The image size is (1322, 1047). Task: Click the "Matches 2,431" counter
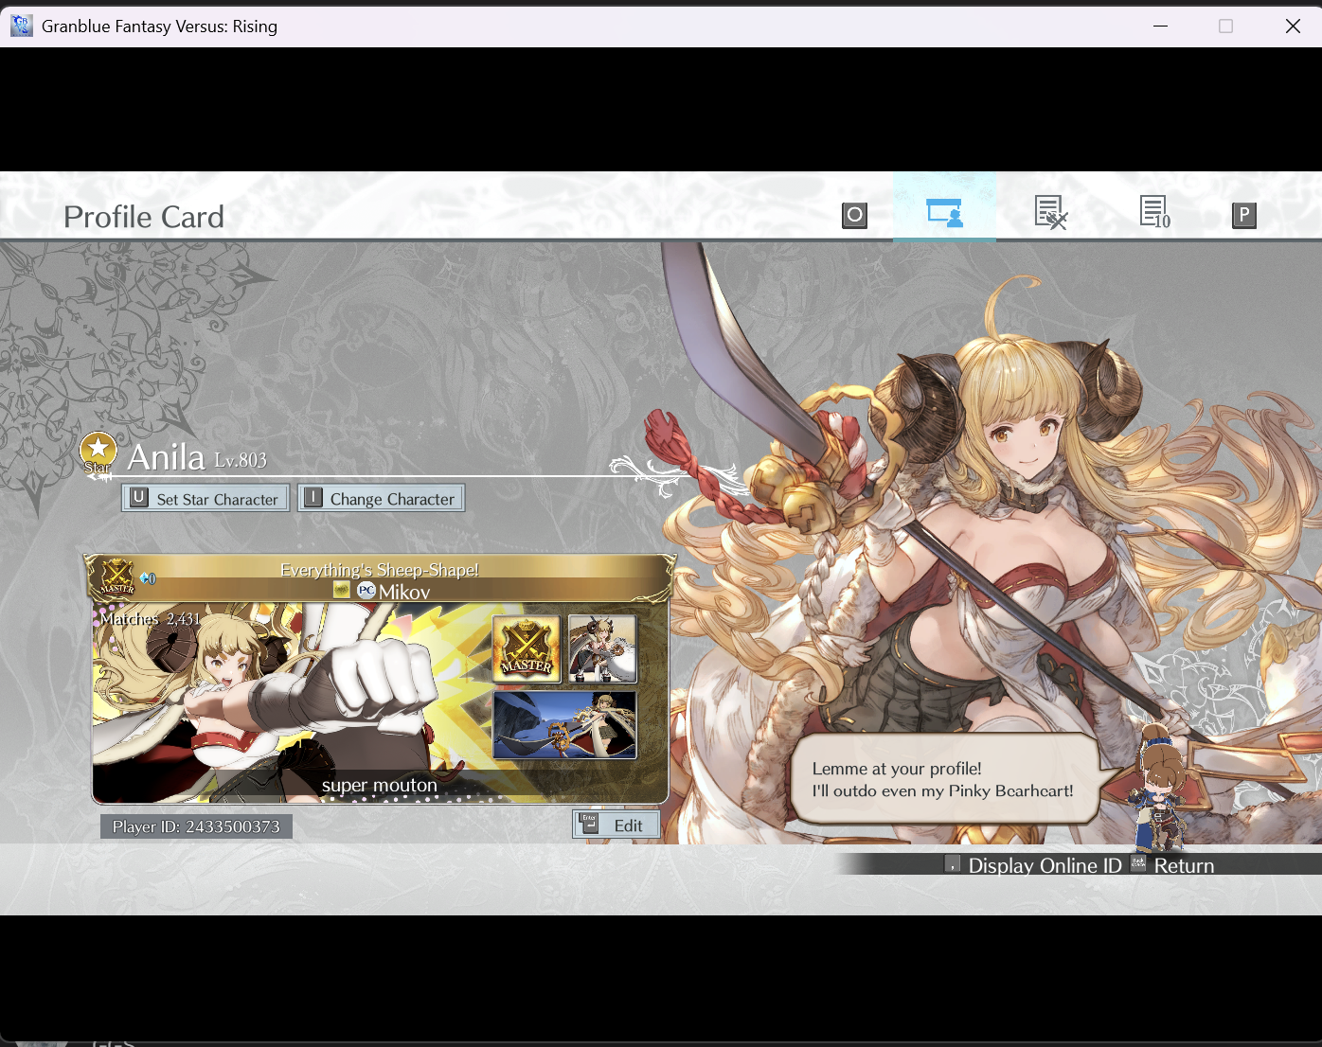click(151, 619)
